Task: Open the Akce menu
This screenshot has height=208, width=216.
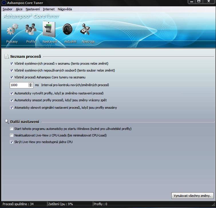Action: [19, 9]
